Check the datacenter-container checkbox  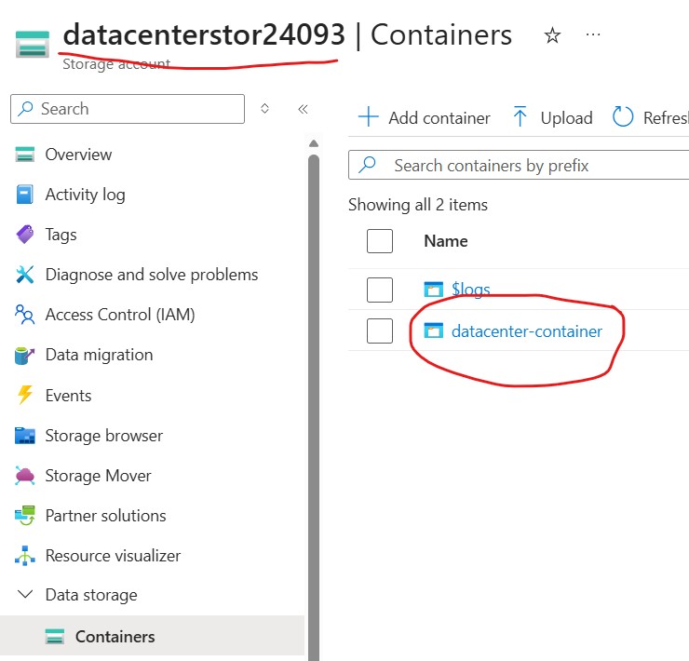coord(380,330)
